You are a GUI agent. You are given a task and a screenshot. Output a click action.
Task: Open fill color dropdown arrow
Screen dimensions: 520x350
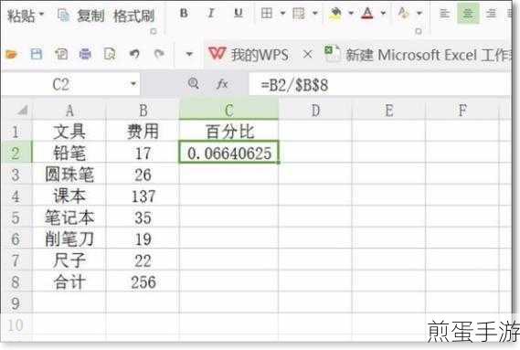click(351, 14)
